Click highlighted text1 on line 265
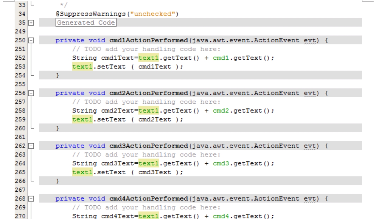Image resolution: width=389 pixels, height=219 pixels. (x=82, y=172)
